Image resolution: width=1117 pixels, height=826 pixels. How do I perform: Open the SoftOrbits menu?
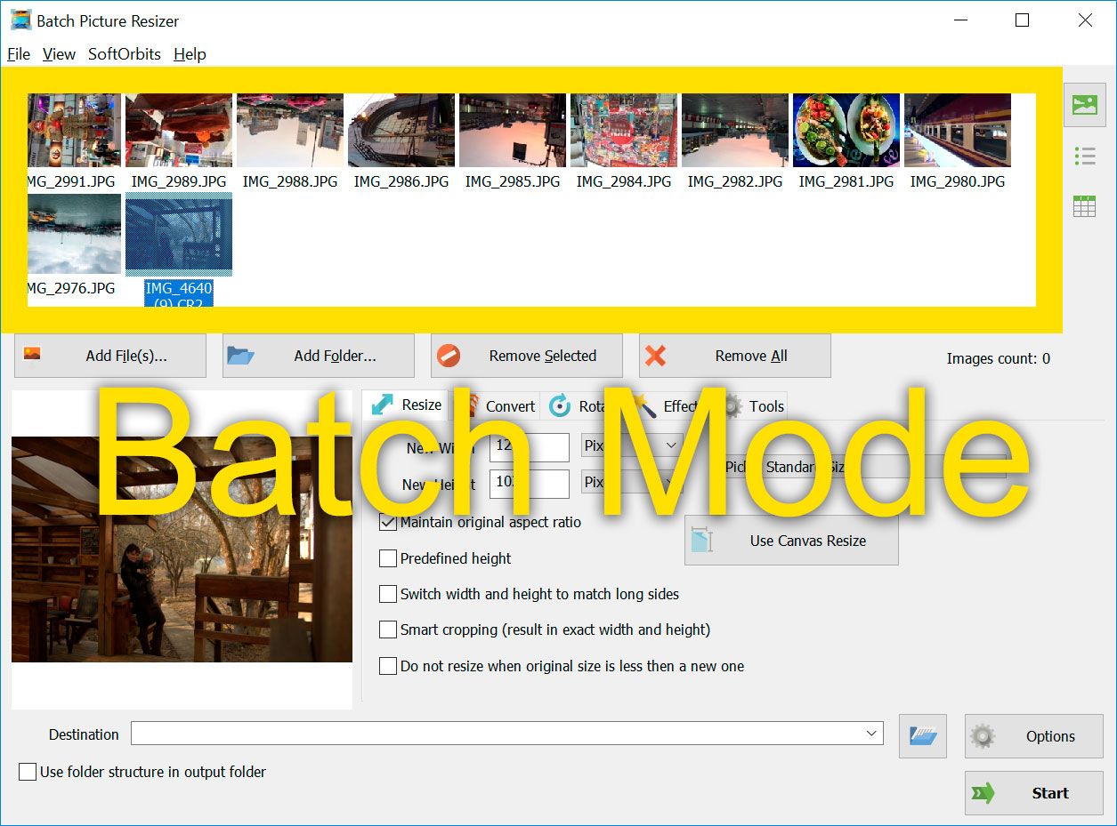click(124, 54)
